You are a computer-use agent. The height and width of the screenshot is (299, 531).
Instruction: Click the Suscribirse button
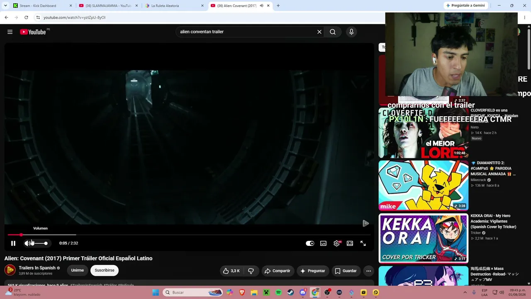pyautogui.click(x=105, y=270)
